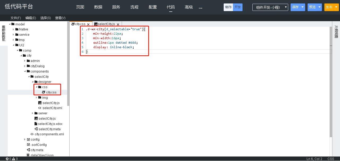Collapse the css folder
340x161 pixels.
[37, 87]
